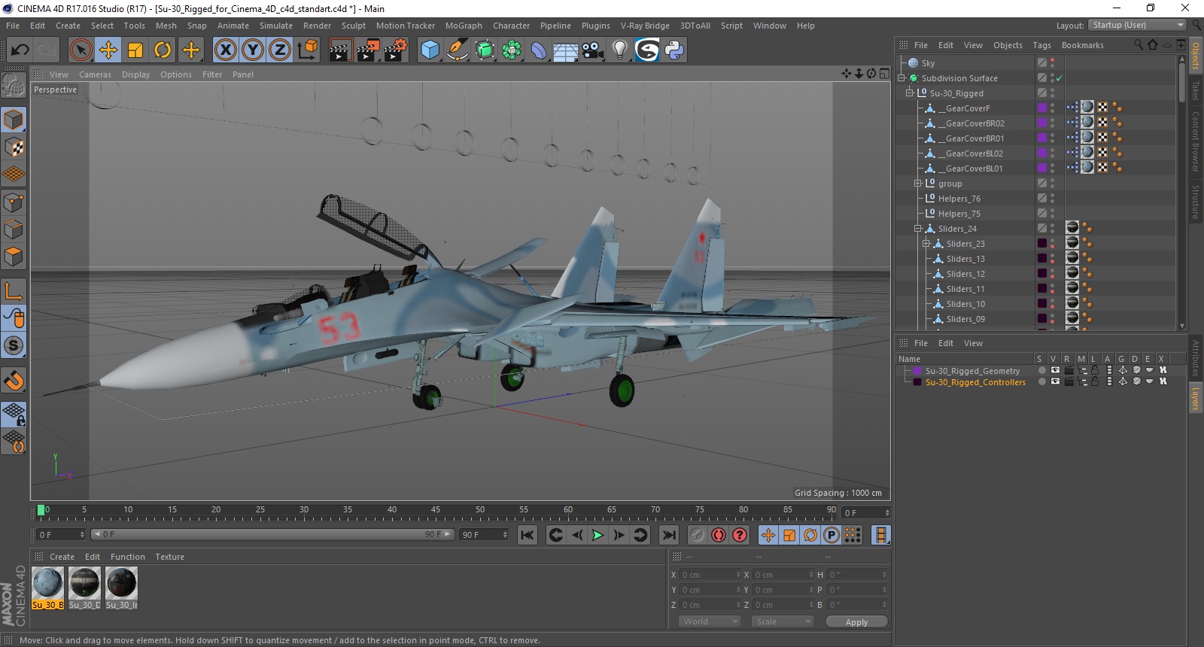Open the File menu
This screenshot has height=647, width=1204.
click(13, 26)
